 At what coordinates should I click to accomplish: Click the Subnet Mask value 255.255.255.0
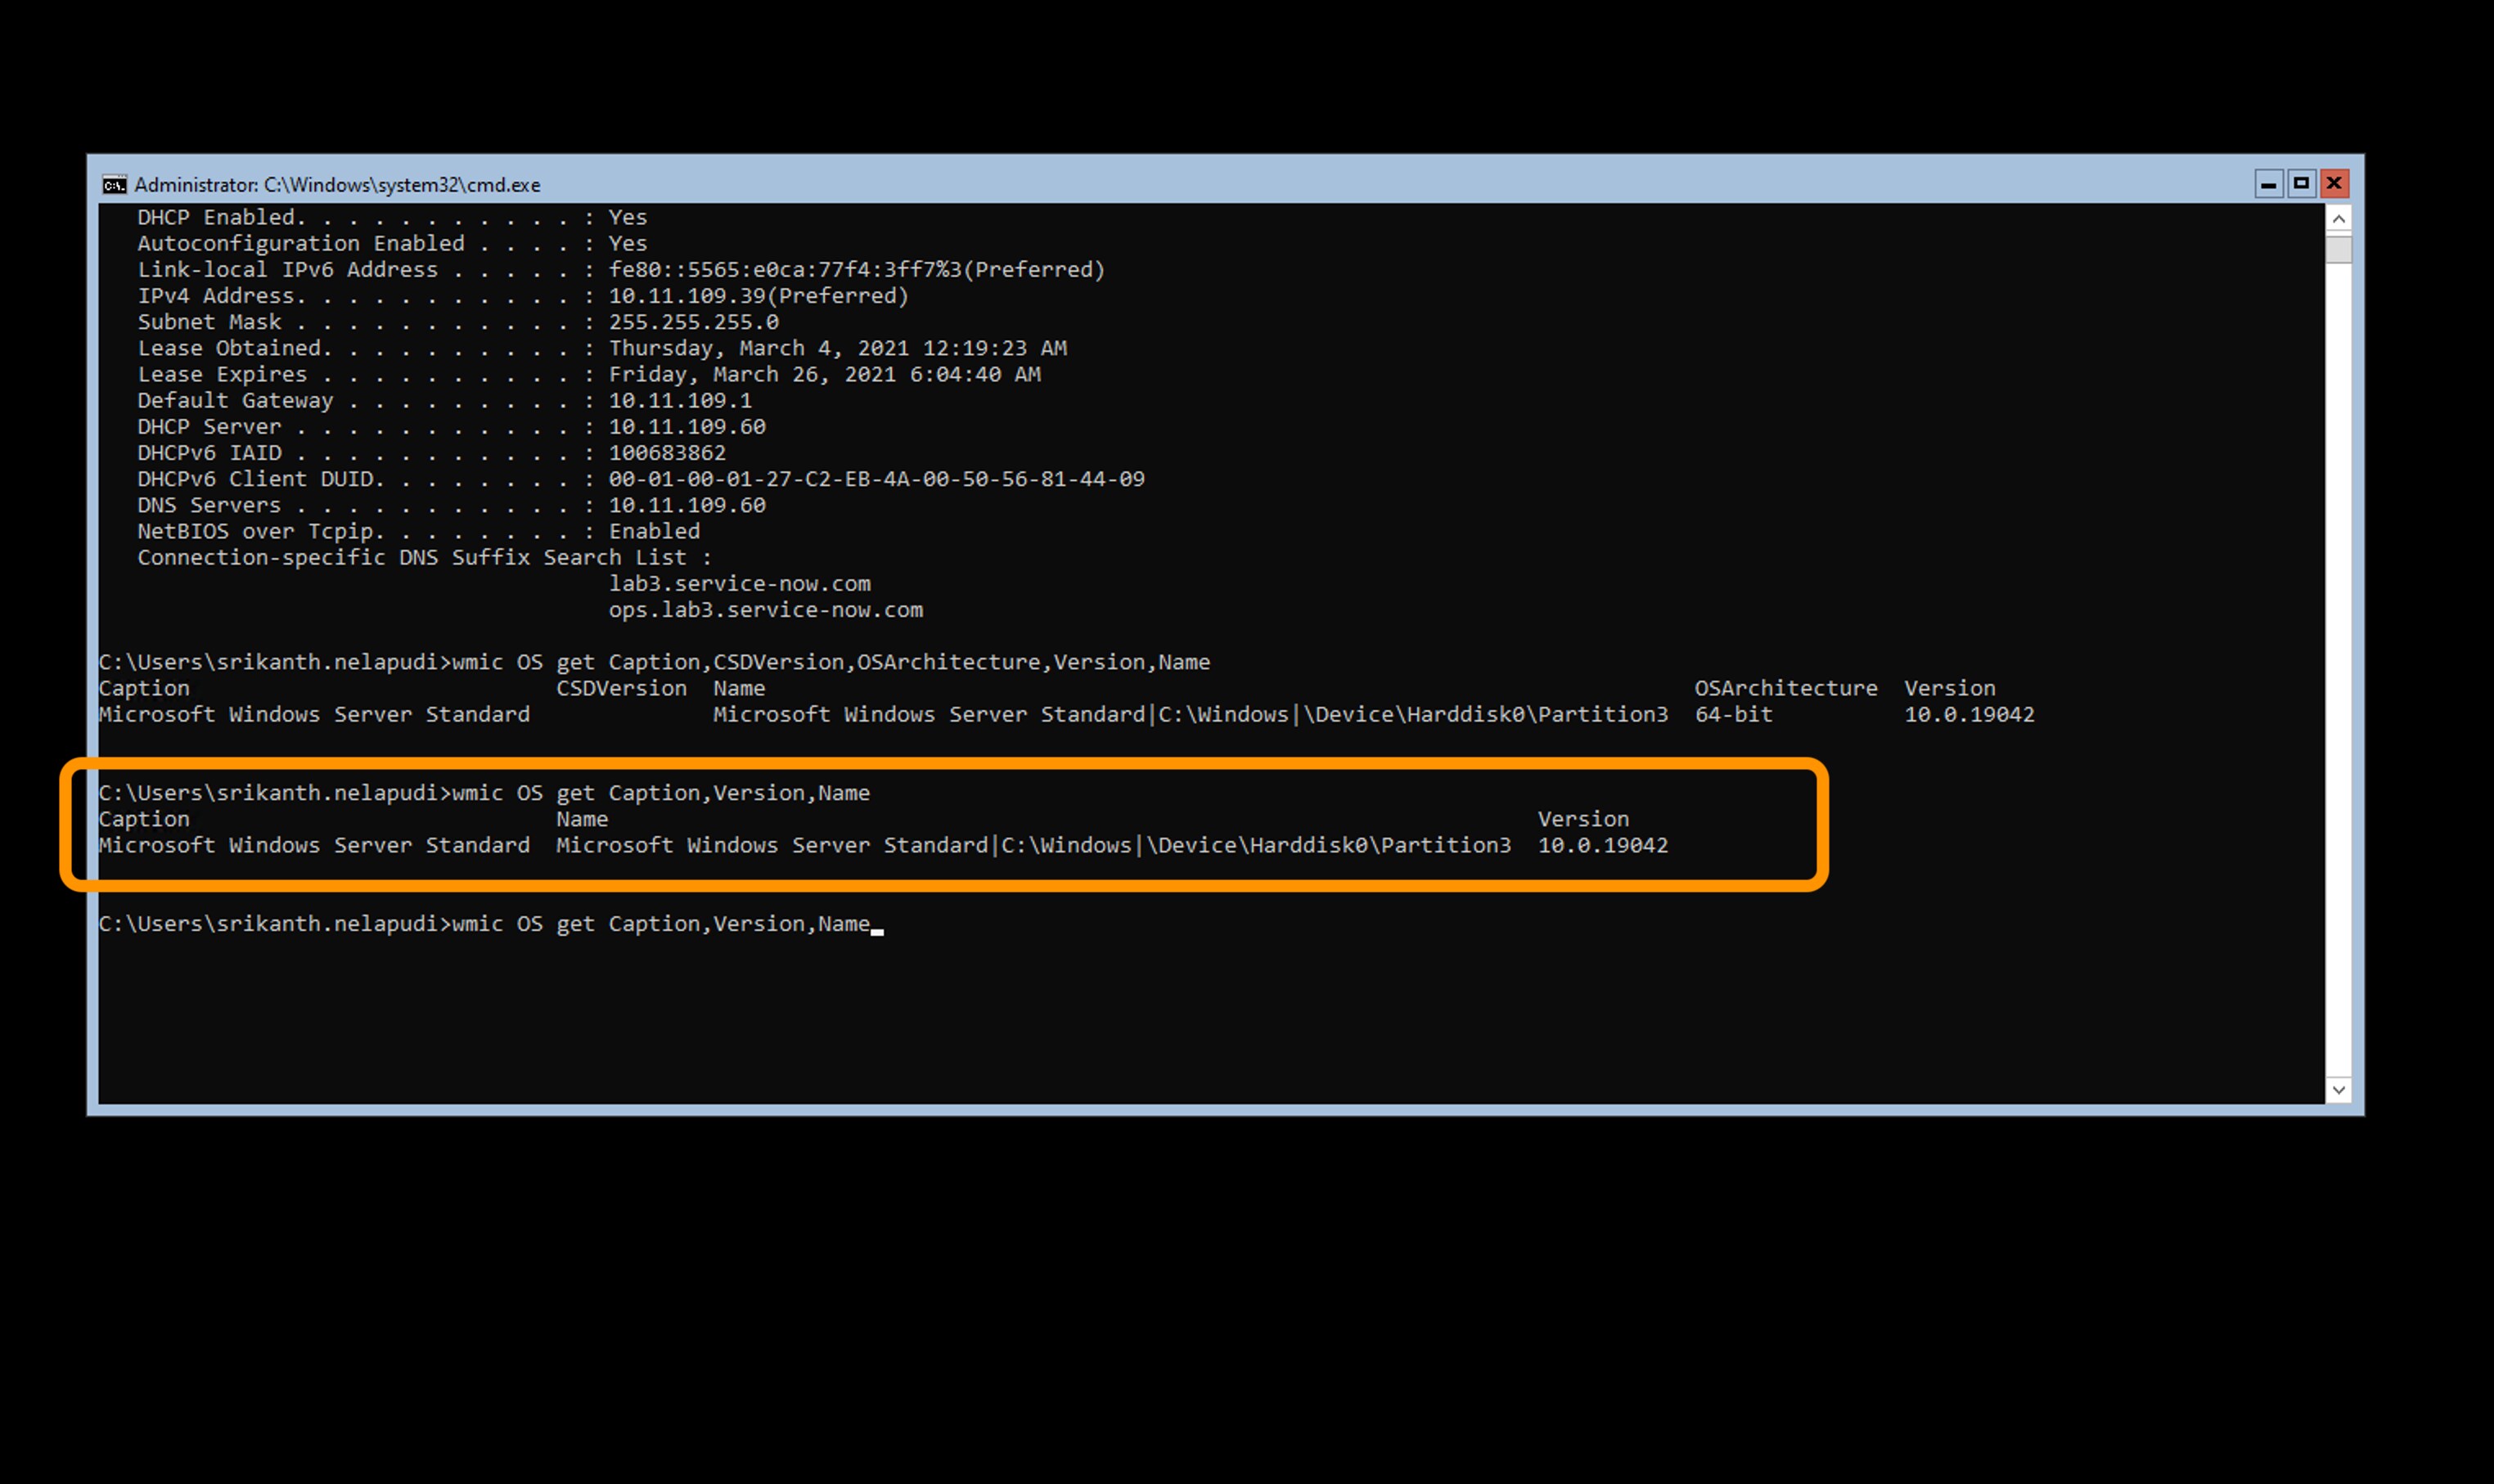[693, 322]
